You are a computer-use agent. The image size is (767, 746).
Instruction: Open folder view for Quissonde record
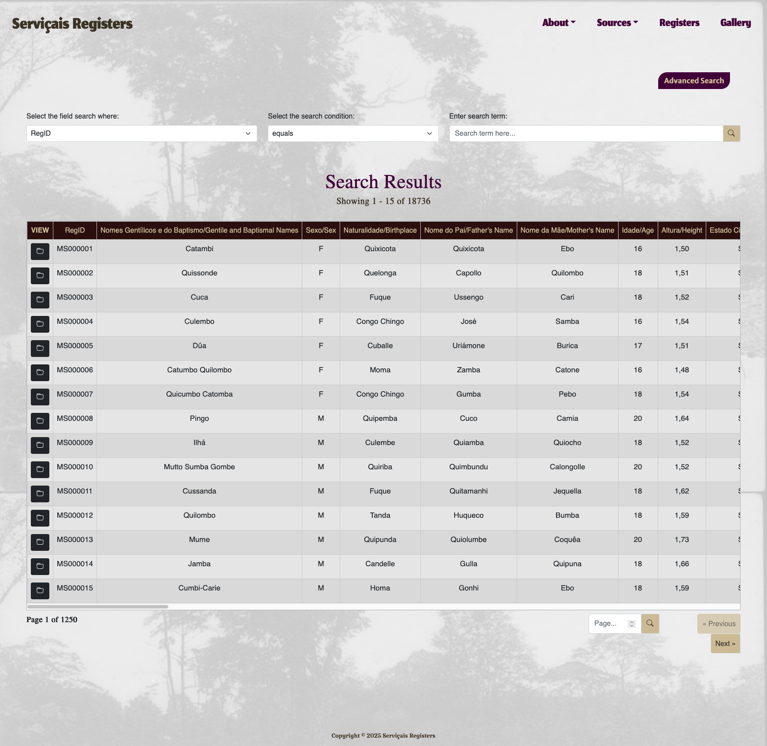[x=40, y=276]
